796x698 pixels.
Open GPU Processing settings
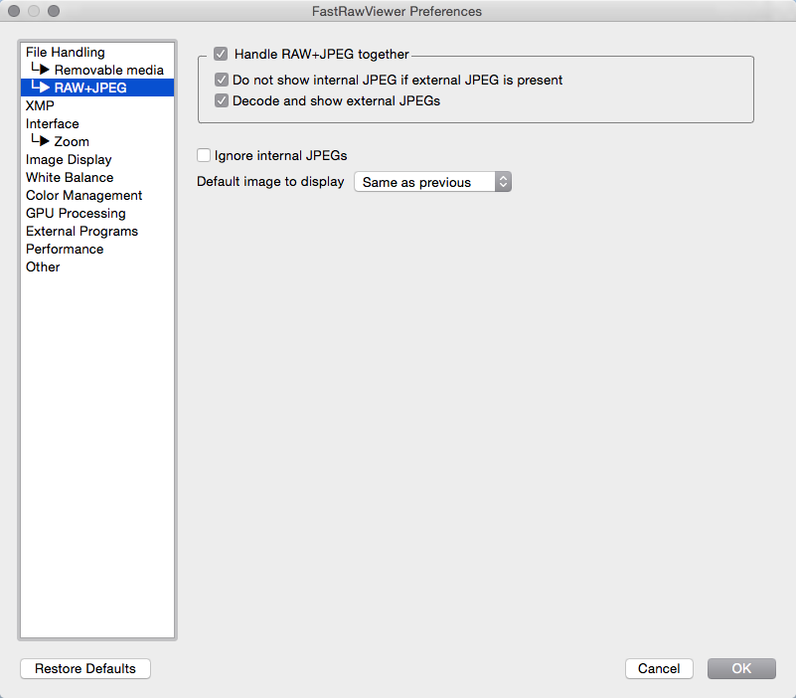pos(97,213)
